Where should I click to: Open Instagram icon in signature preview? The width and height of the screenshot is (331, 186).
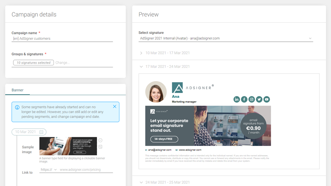(x=252, y=99)
